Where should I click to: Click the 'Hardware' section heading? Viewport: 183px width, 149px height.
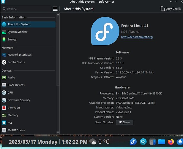click(x=122, y=87)
